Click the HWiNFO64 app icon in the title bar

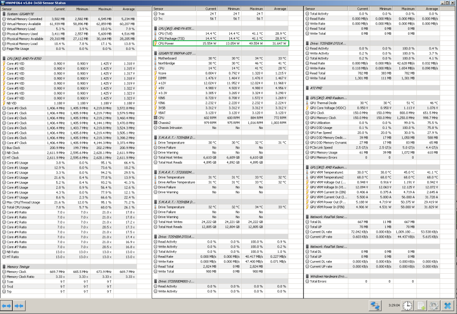(x=3, y=3)
